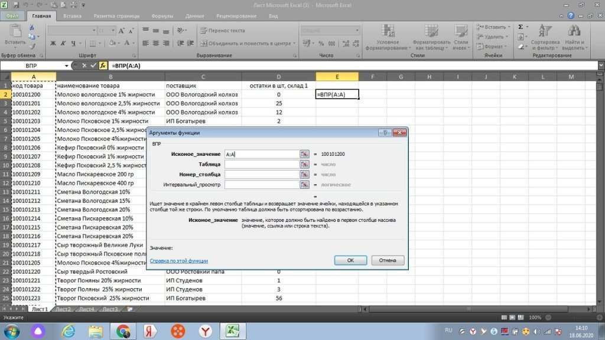Open the Лист2 sheet tab
The height and width of the screenshot is (340, 605).
63,309
